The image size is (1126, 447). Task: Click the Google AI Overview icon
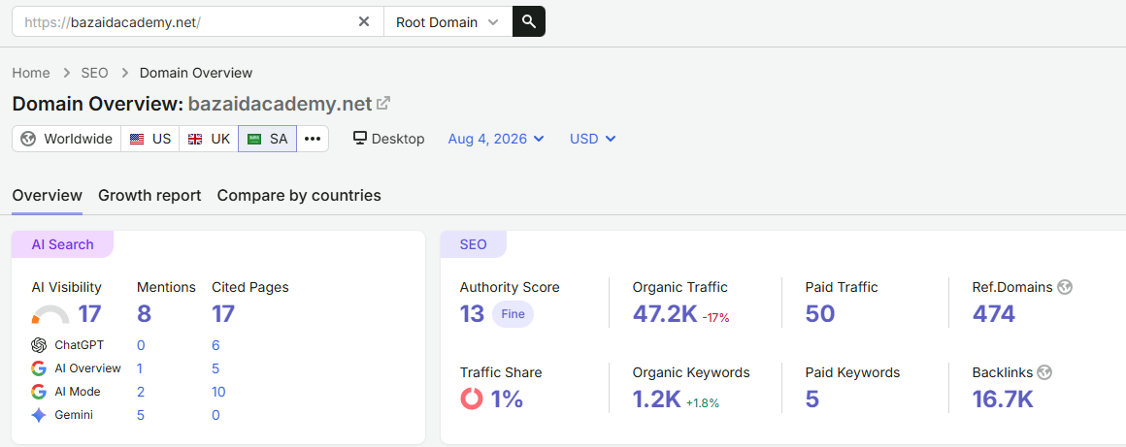click(39, 368)
